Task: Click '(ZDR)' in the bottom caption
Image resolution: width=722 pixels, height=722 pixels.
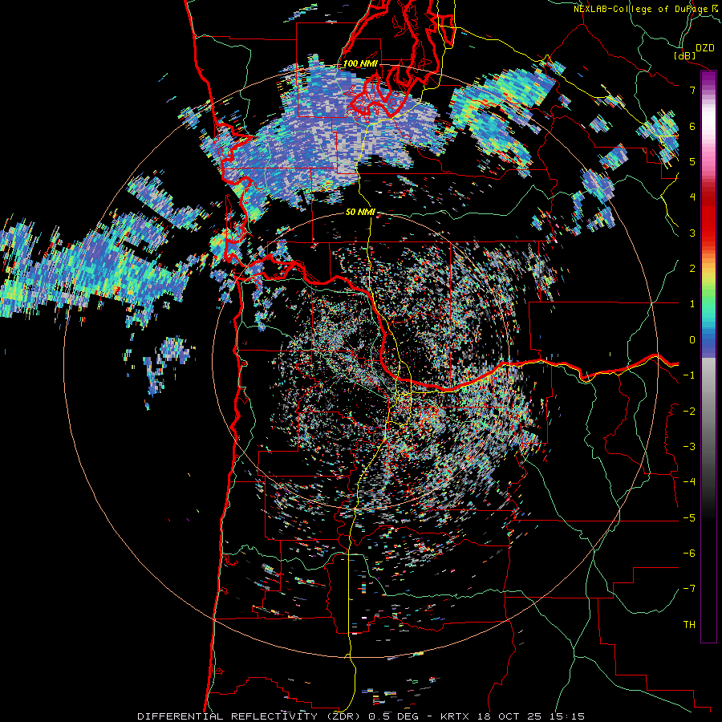Action: [x=343, y=716]
